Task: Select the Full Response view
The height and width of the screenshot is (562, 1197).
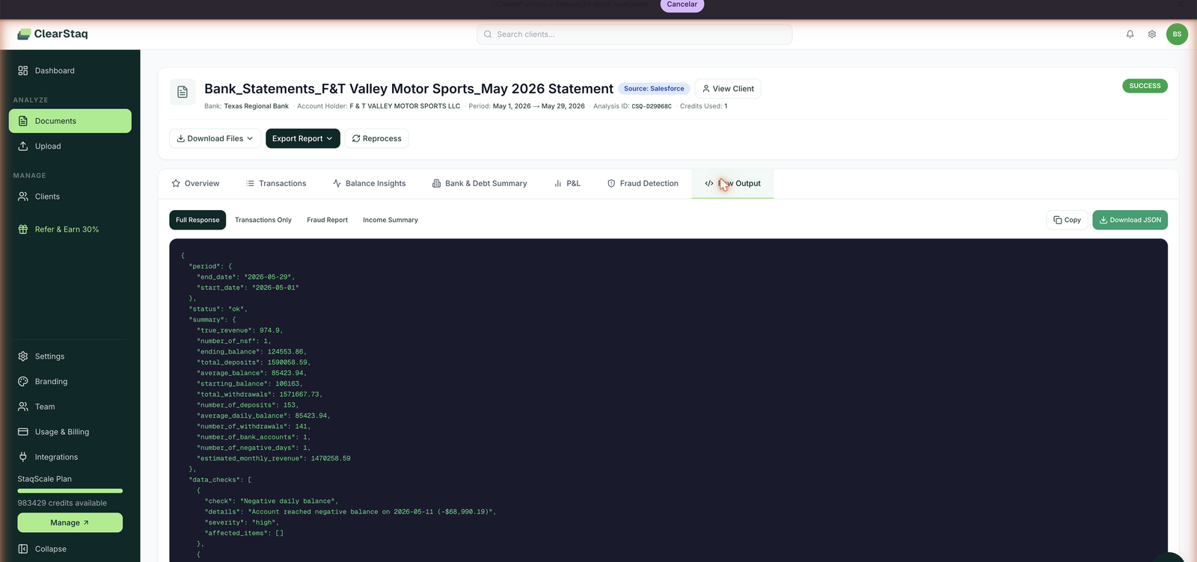Action: (x=198, y=220)
